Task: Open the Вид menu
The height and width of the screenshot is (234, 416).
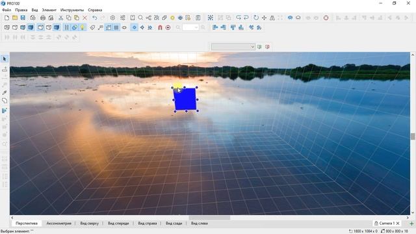Action: pyautogui.click(x=34, y=10)
